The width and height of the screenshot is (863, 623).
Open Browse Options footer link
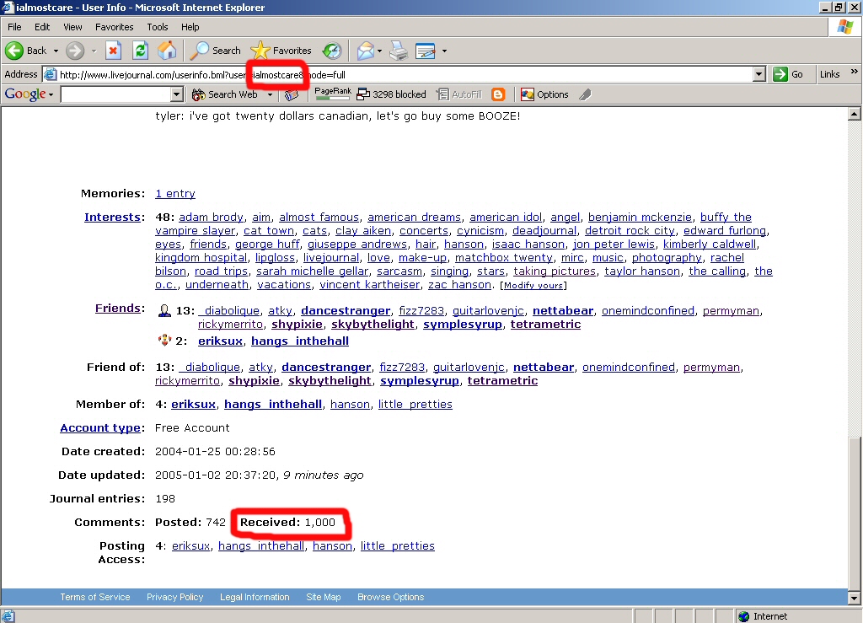coord(390,597)
